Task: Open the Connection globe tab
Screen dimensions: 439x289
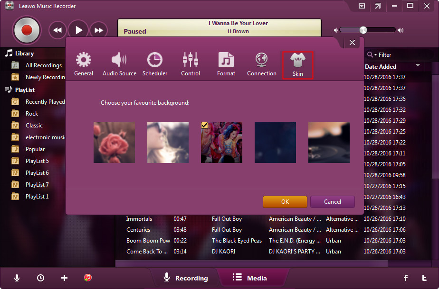Action: tap(262, 64)
